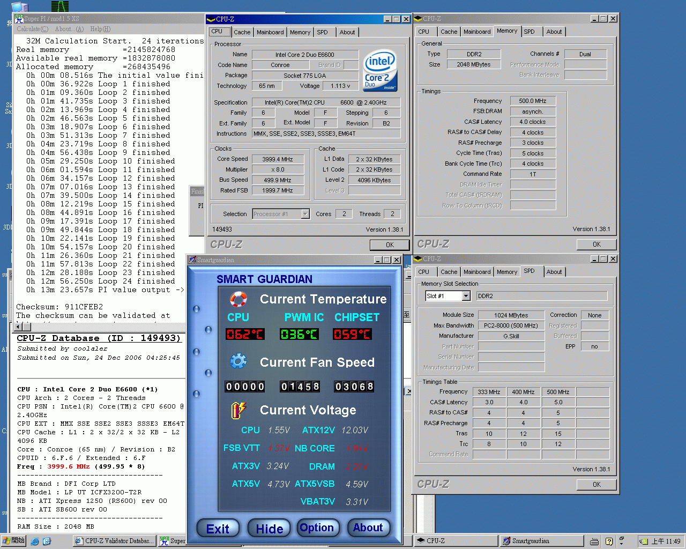Open Super PI About menu
The width and height of the screenshot is (686, 549).
[x=69, y=29]
